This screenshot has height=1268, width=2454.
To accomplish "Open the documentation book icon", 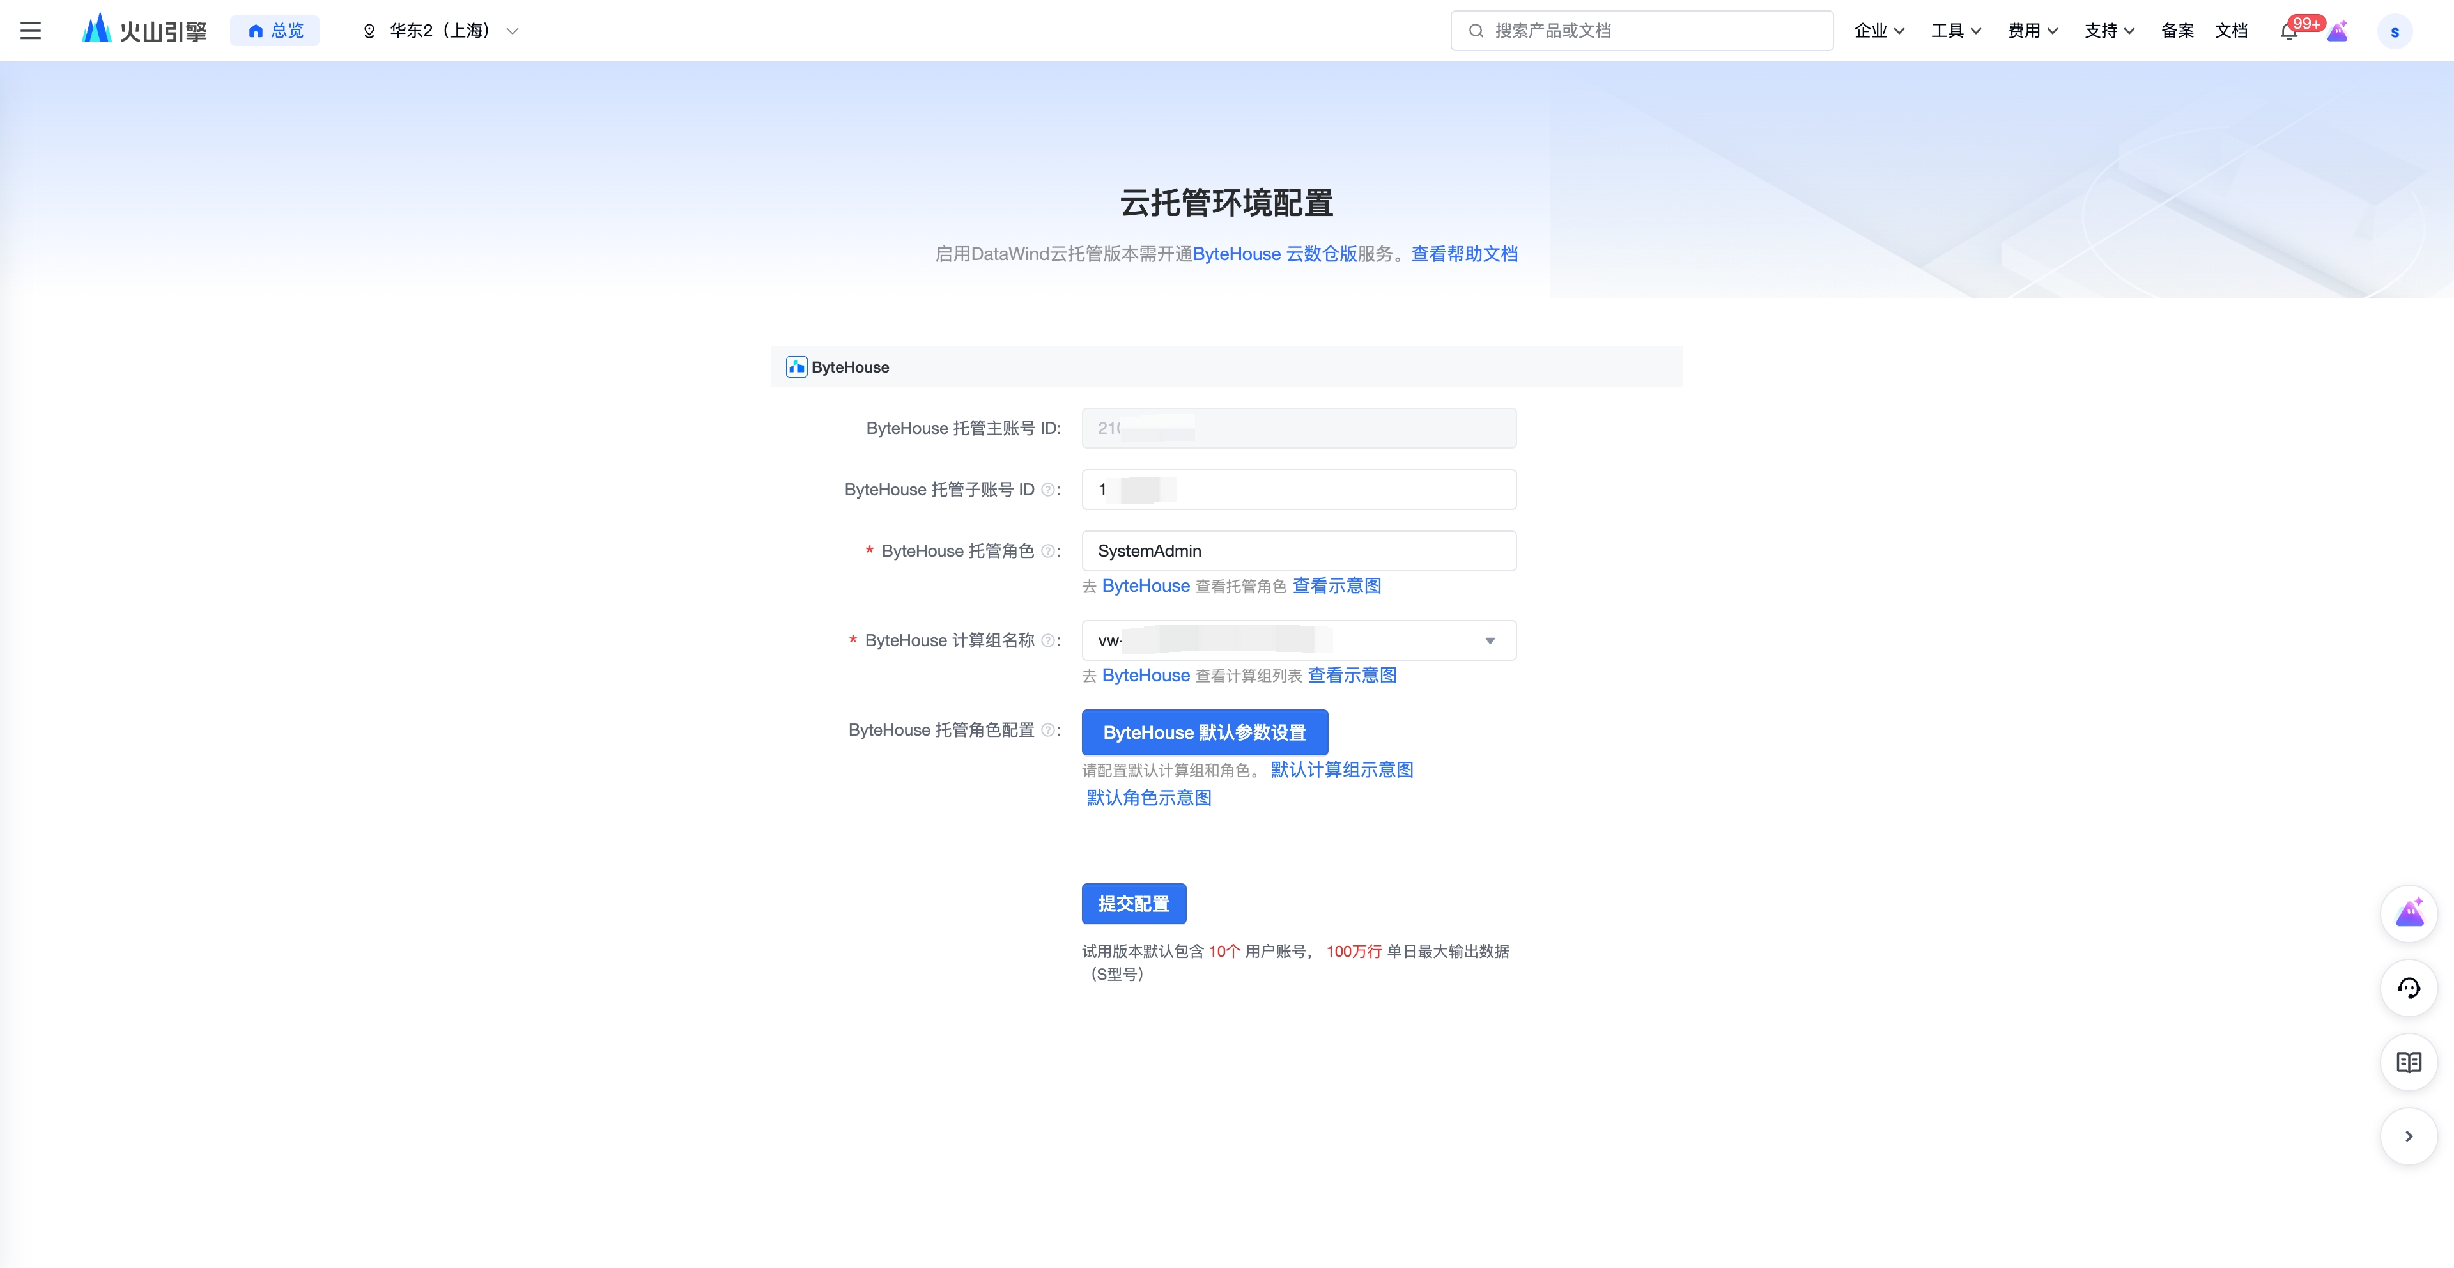I will tap(2408, 1062).
